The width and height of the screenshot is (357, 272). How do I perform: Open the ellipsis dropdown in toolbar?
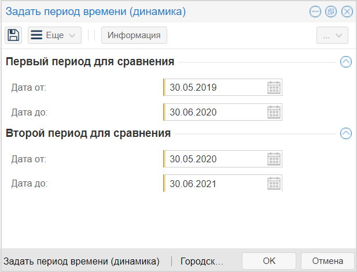click(x=332, y=35)
